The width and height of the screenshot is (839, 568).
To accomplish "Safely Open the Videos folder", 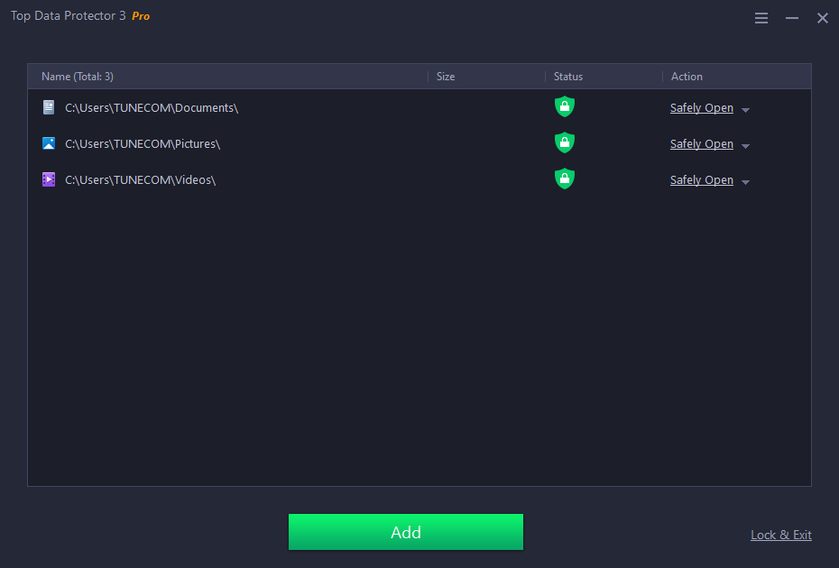I will pos(701,180).
